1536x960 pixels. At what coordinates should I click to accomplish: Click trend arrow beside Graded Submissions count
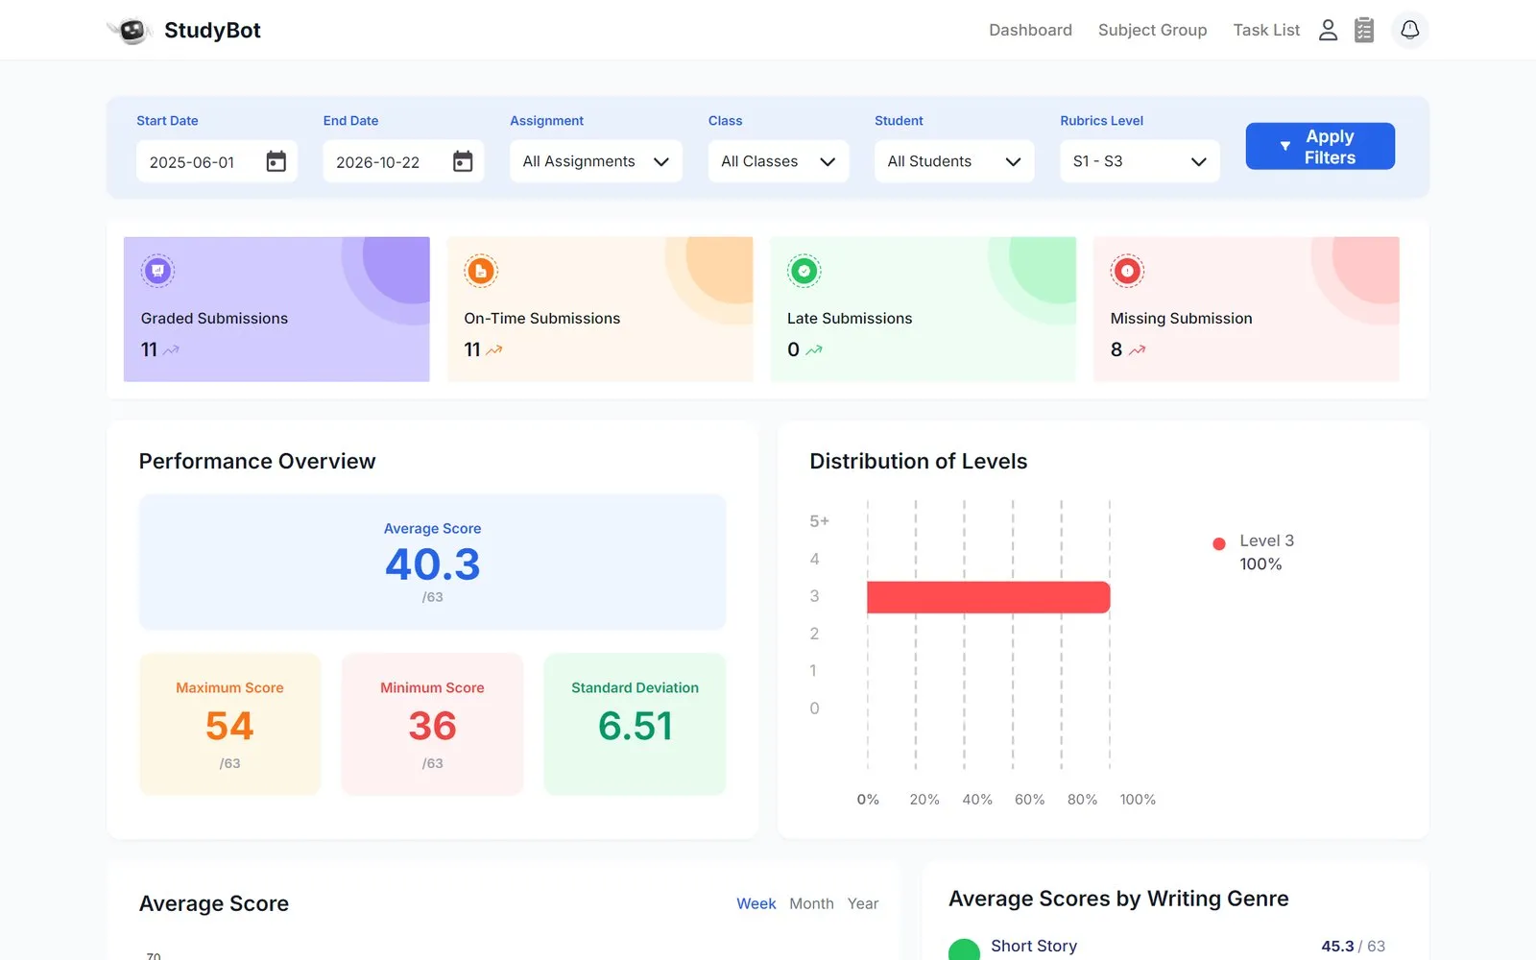click(x=171, y=350)
